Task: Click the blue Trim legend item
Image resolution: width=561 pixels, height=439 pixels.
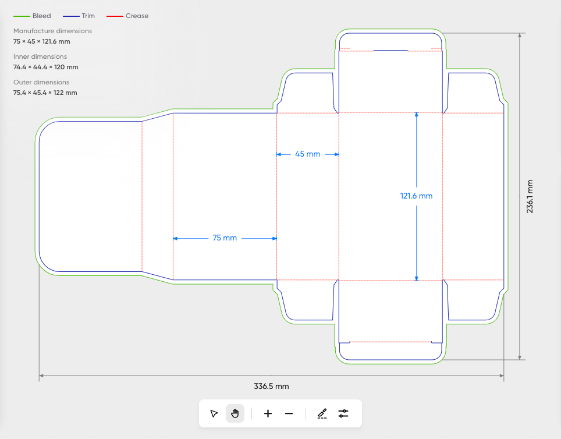Action: pos(81,16)
